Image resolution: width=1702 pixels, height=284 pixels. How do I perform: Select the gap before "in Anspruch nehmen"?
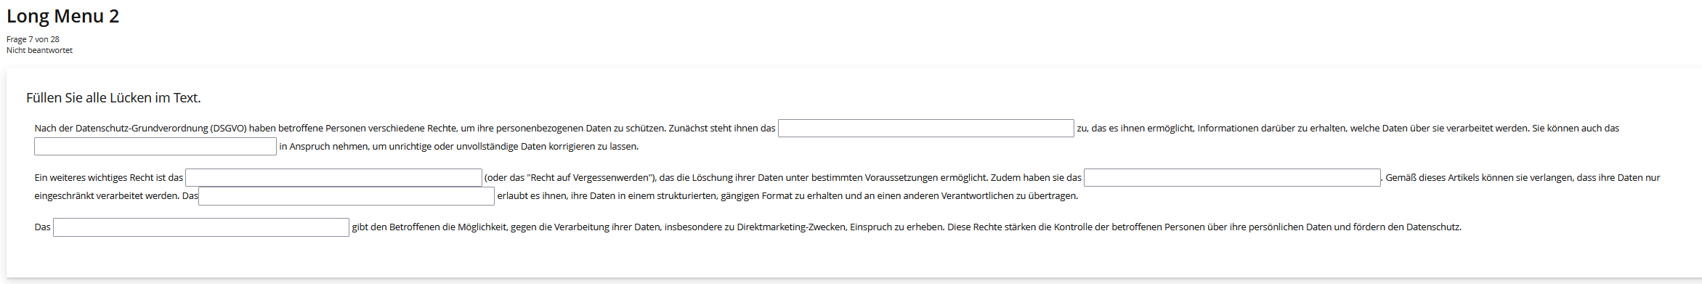coord(155,147)
